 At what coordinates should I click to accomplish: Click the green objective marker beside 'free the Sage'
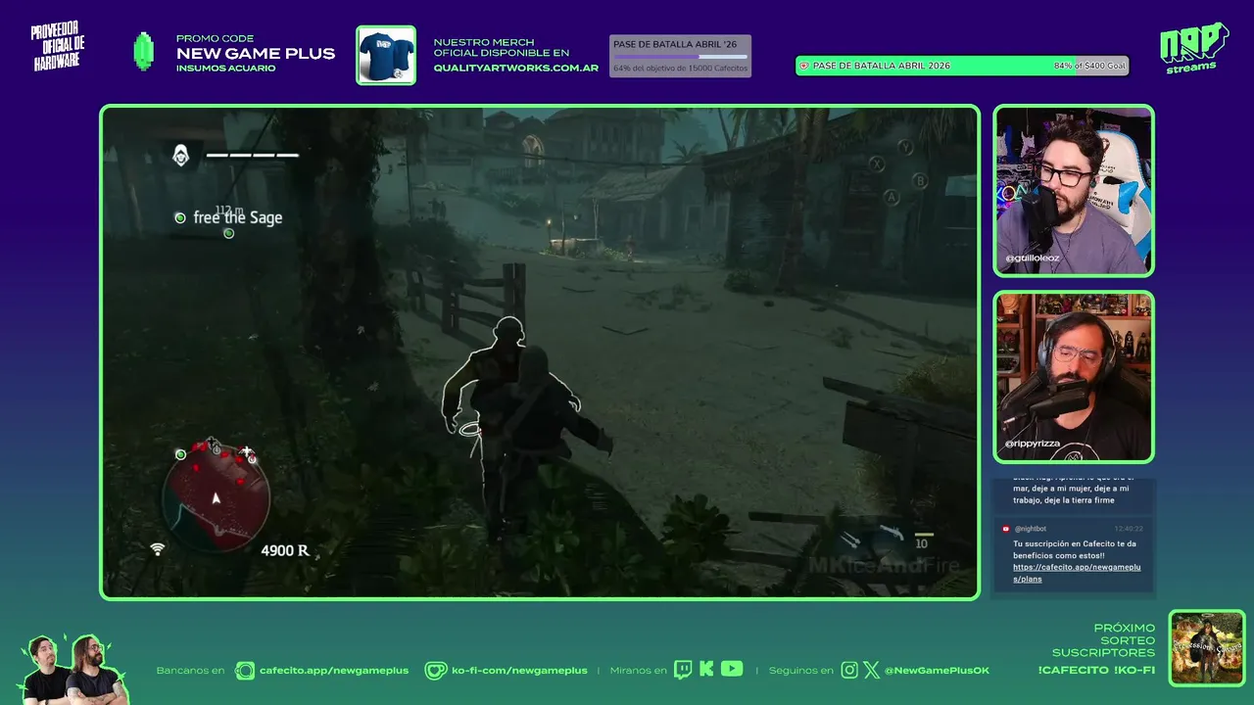179,217
